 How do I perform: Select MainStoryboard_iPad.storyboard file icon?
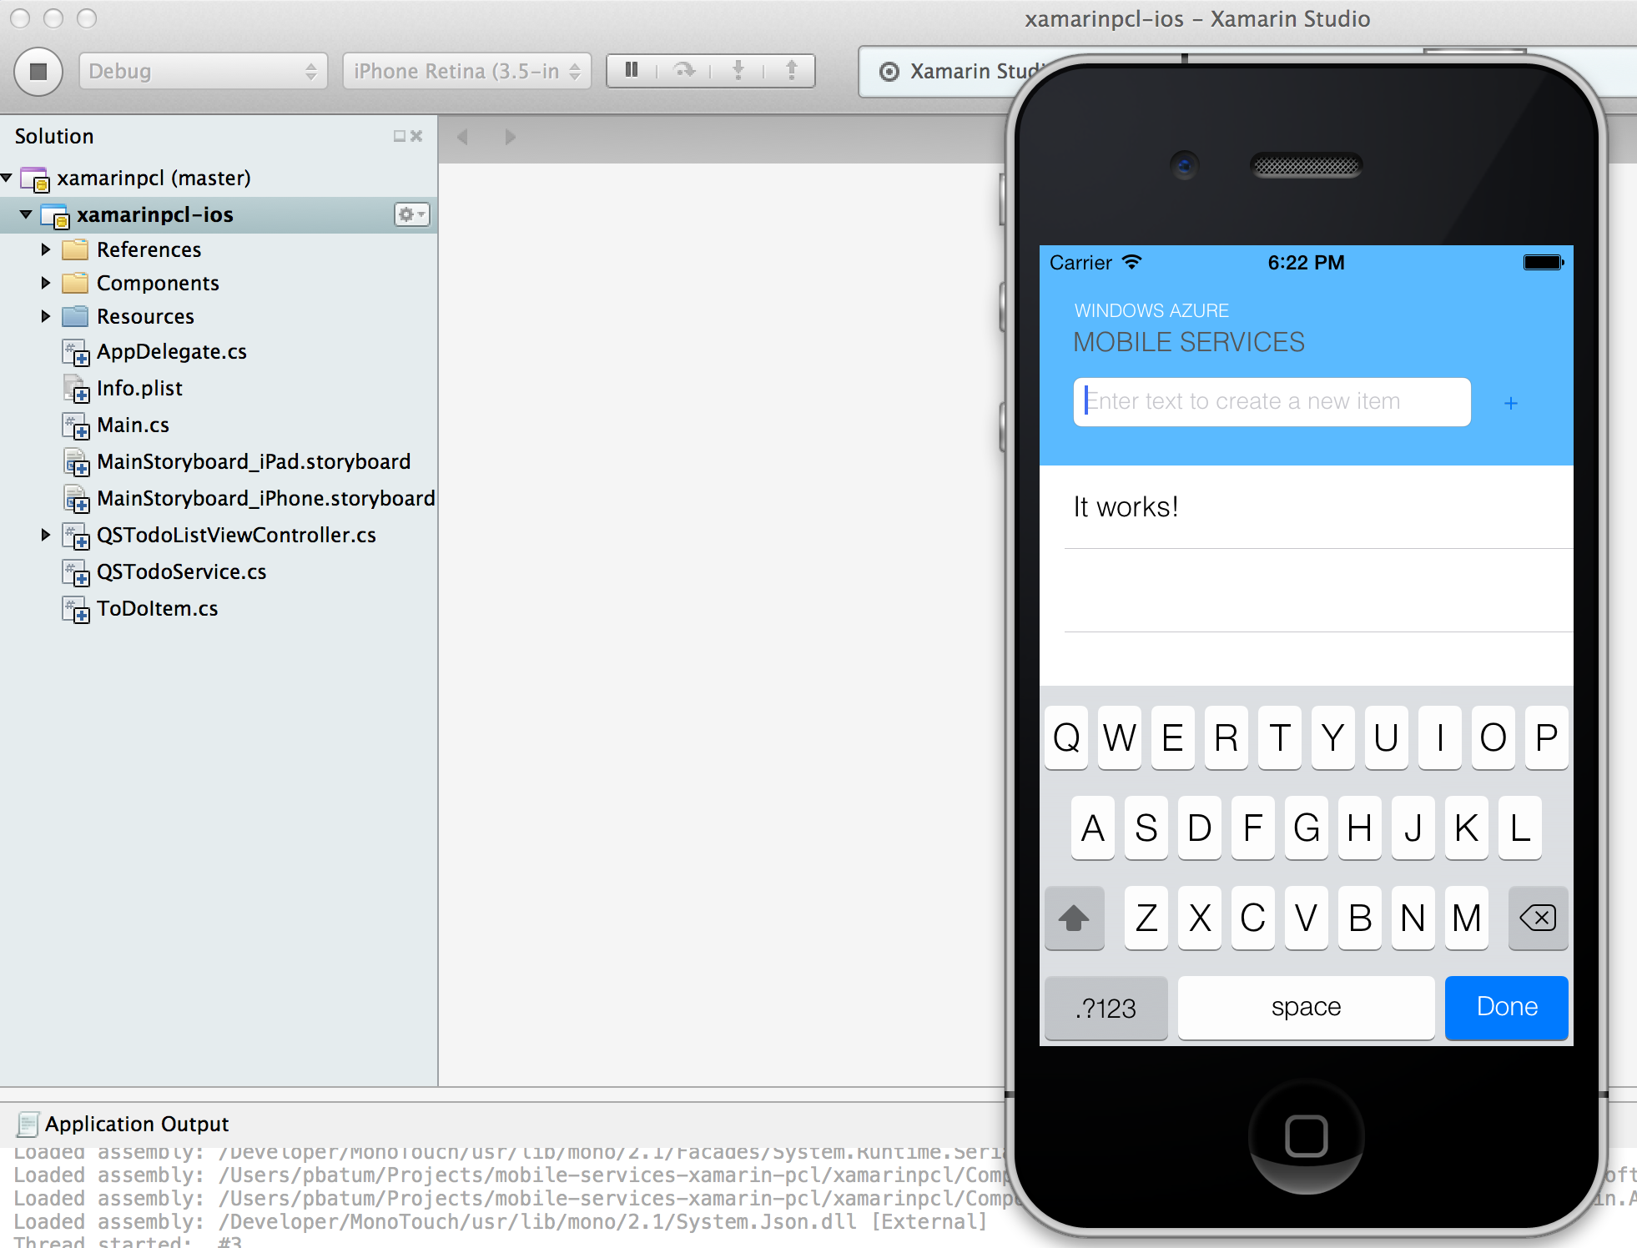[76, 462]
